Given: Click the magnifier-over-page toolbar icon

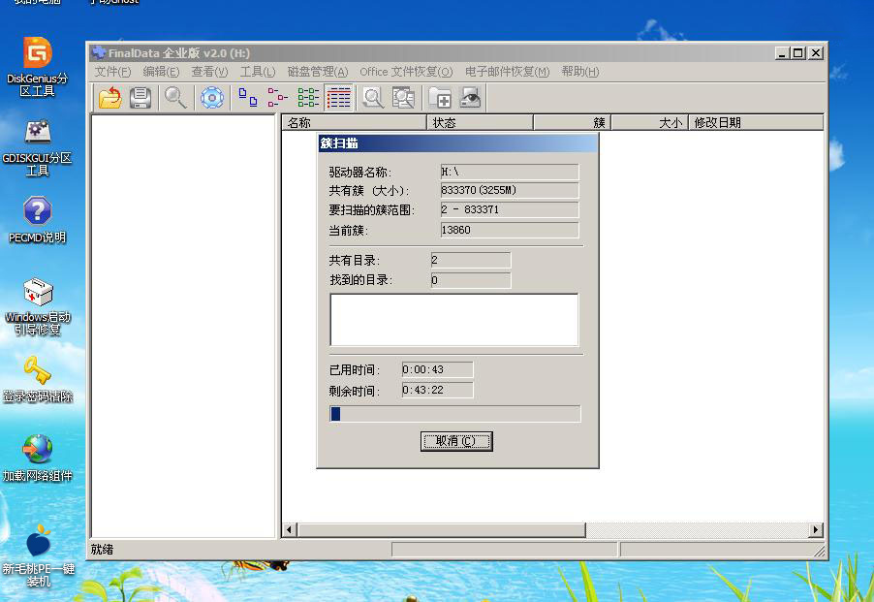Looking at the screenshot, I should click(x=373, y=98).
